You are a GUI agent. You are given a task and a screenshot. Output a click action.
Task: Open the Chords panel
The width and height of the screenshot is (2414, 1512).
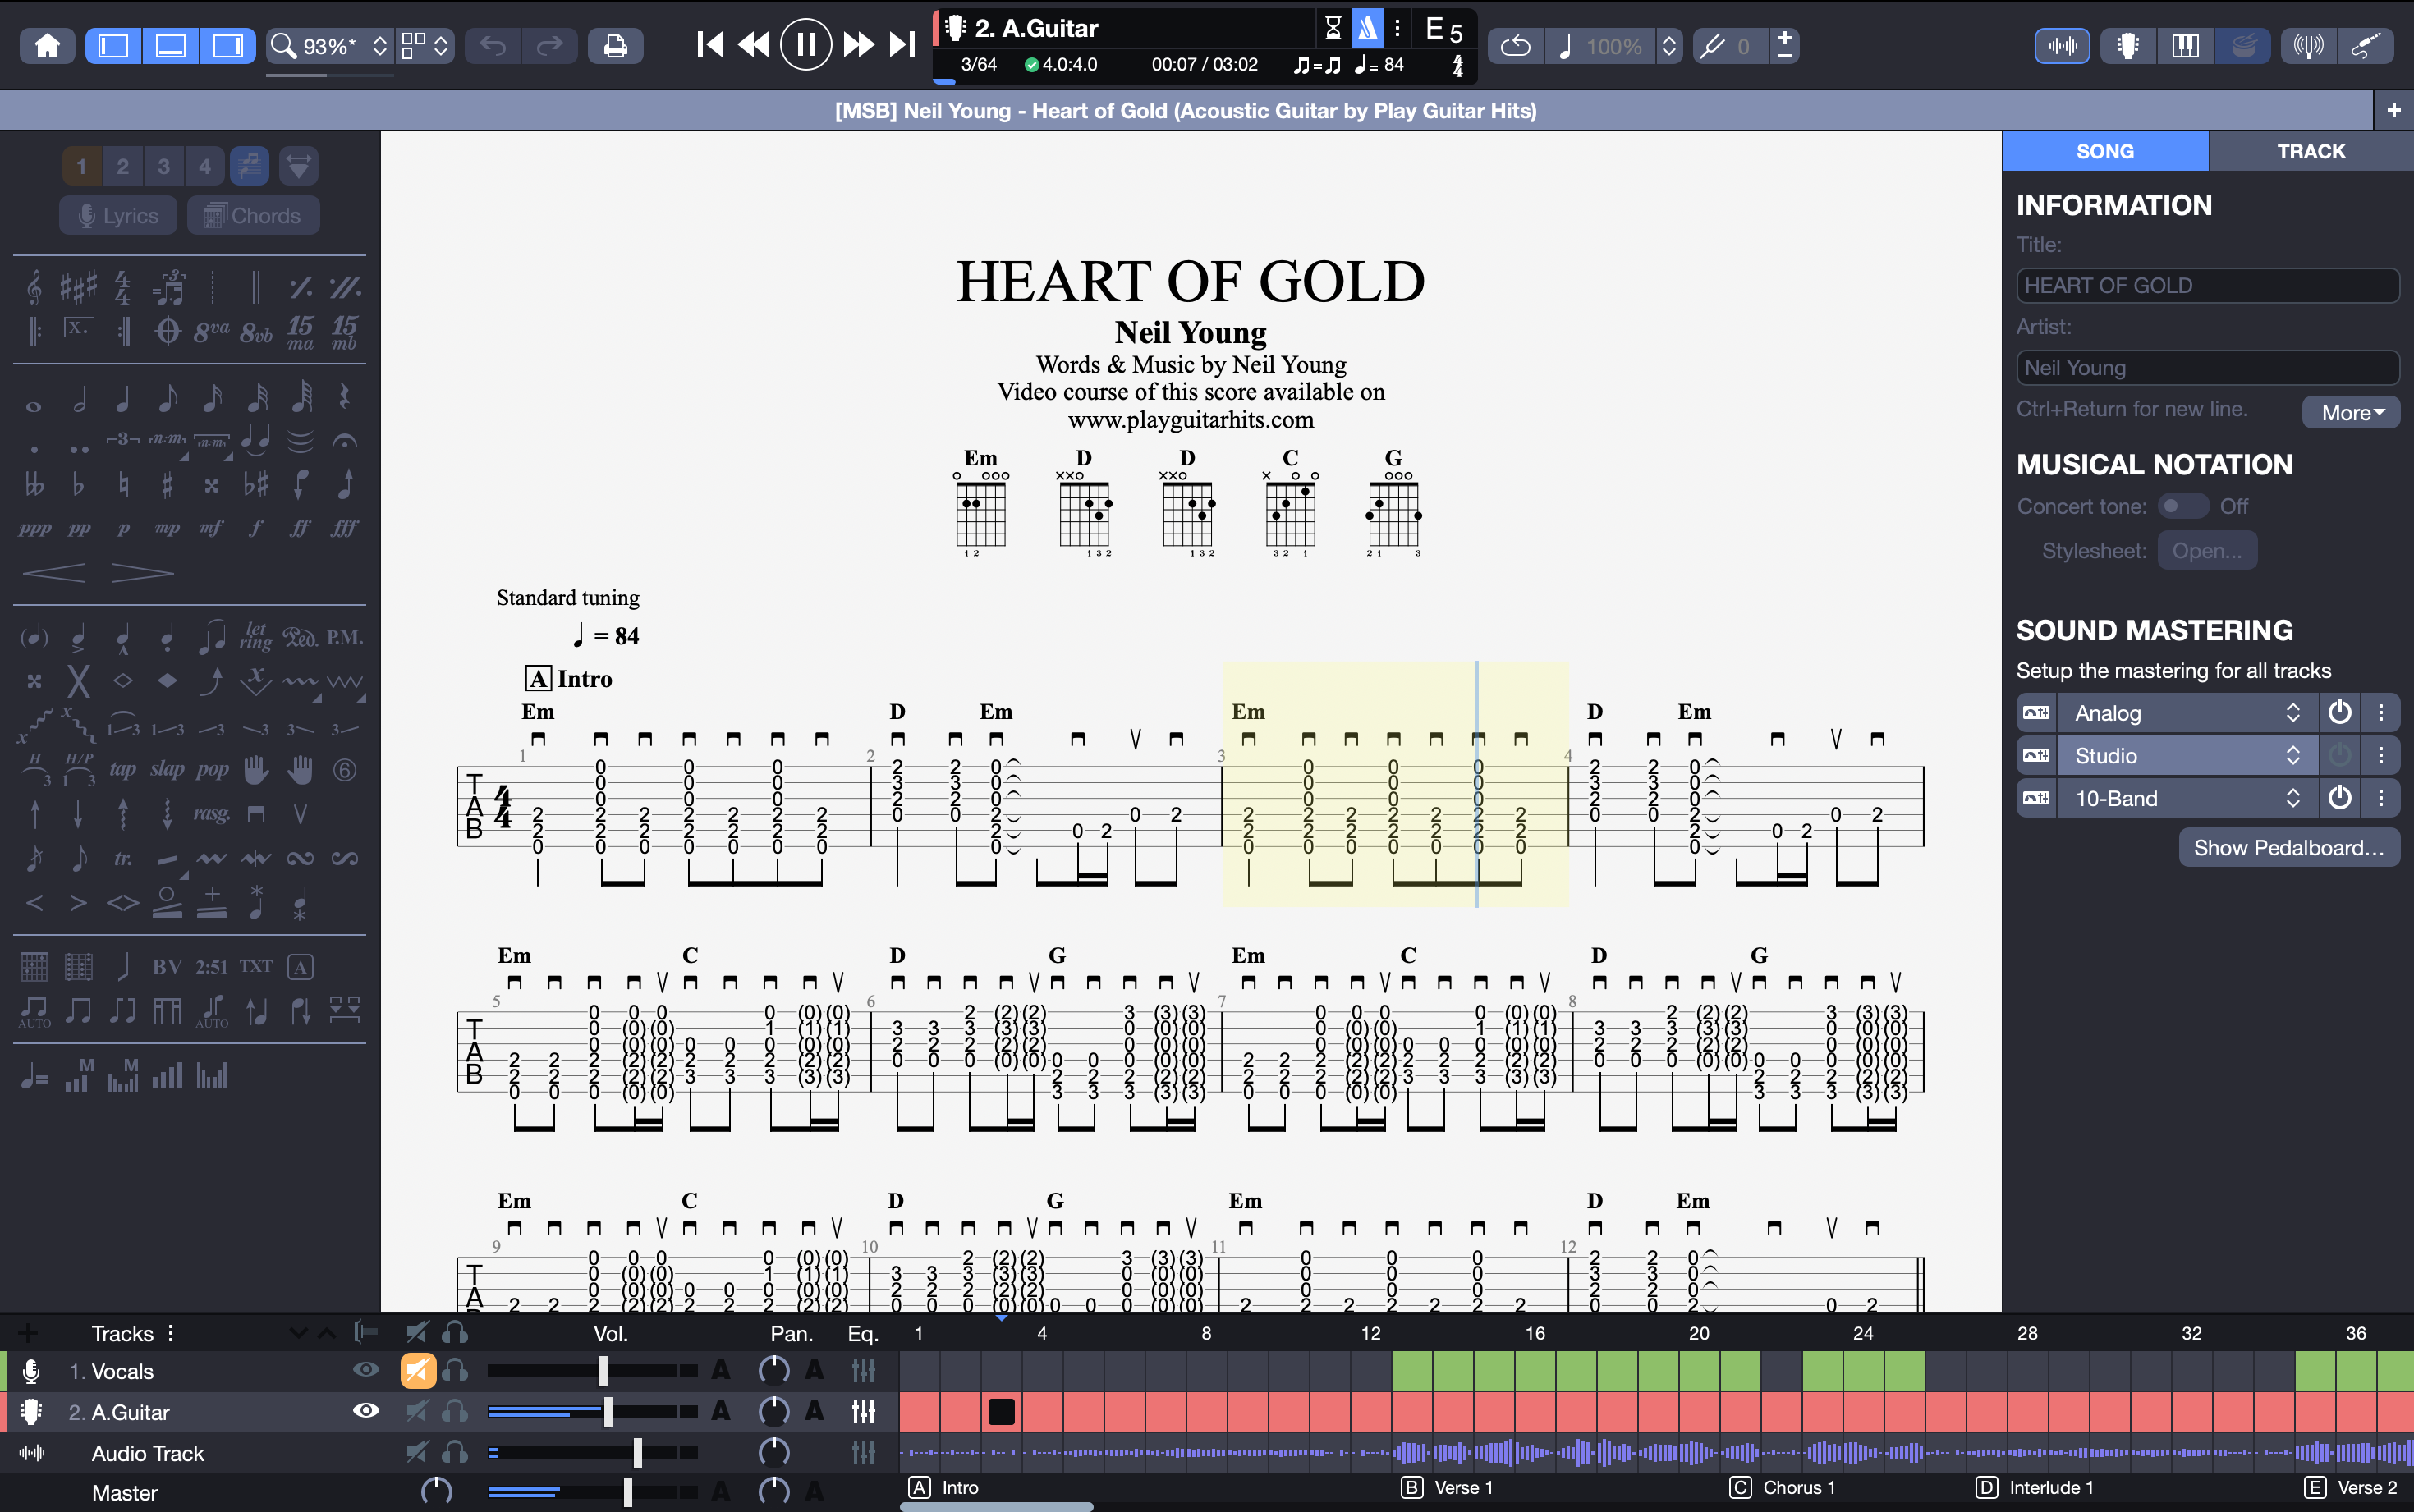coord(253,215)
